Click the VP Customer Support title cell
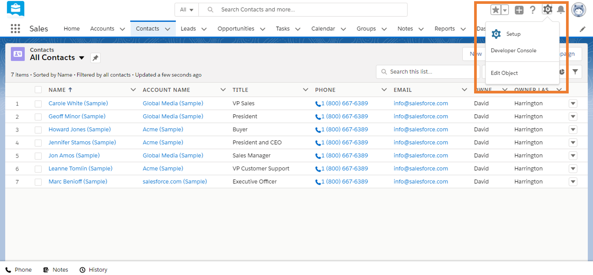This screenshot has height=275, width=593. (261, 169)
